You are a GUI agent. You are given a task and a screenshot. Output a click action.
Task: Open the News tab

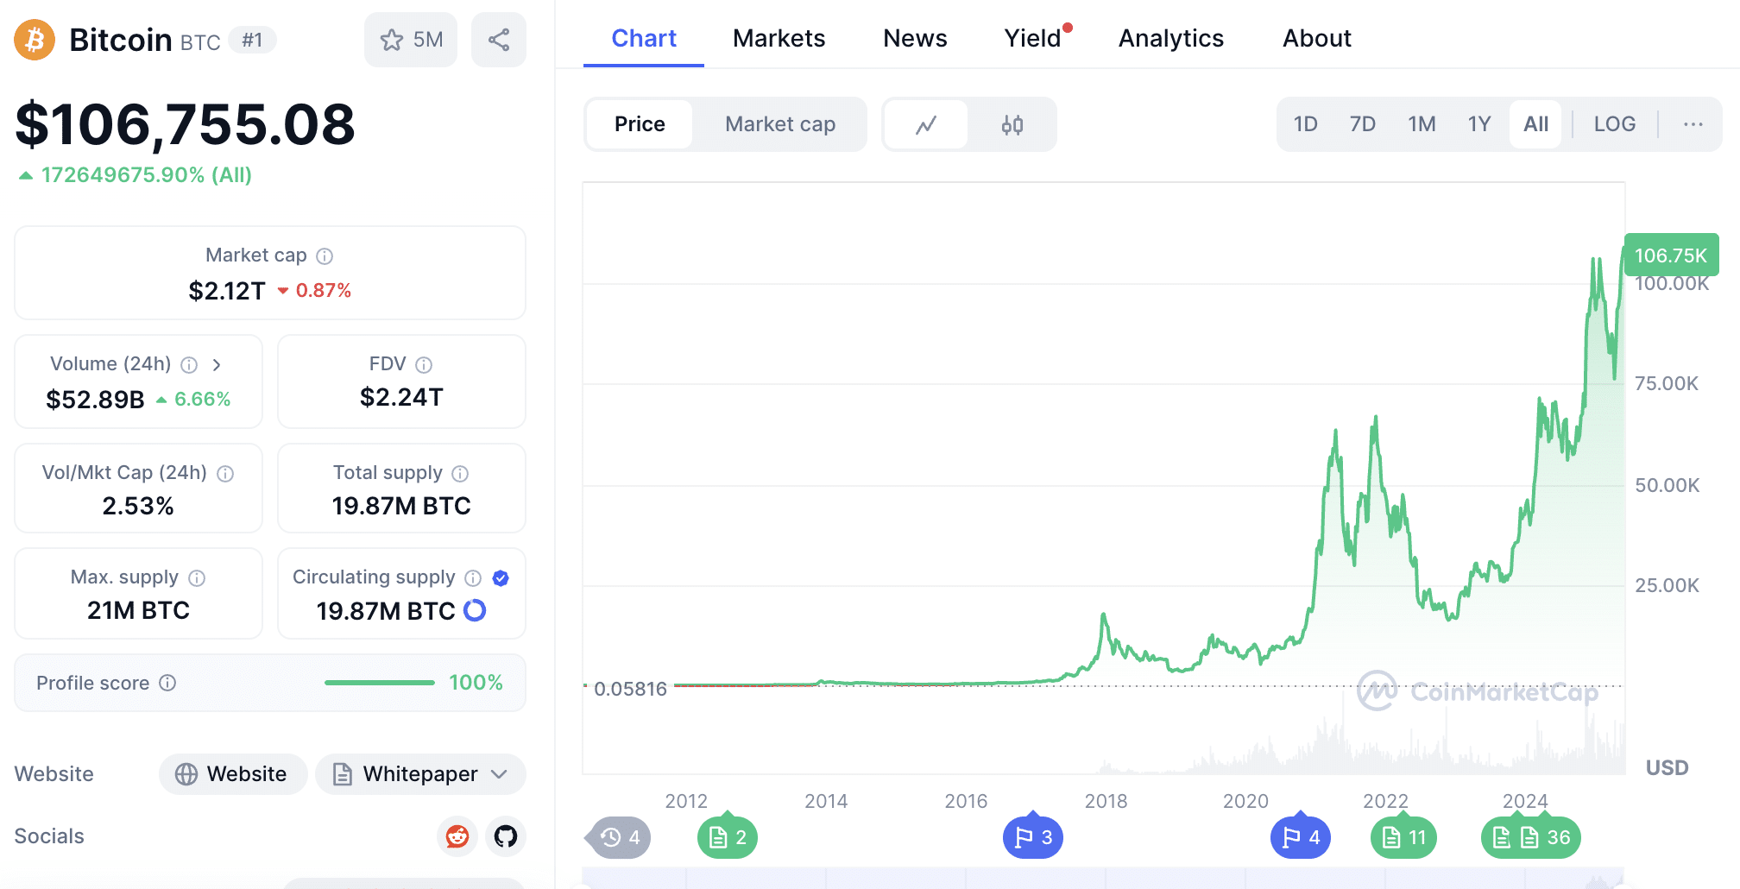(x=915, y=38)
